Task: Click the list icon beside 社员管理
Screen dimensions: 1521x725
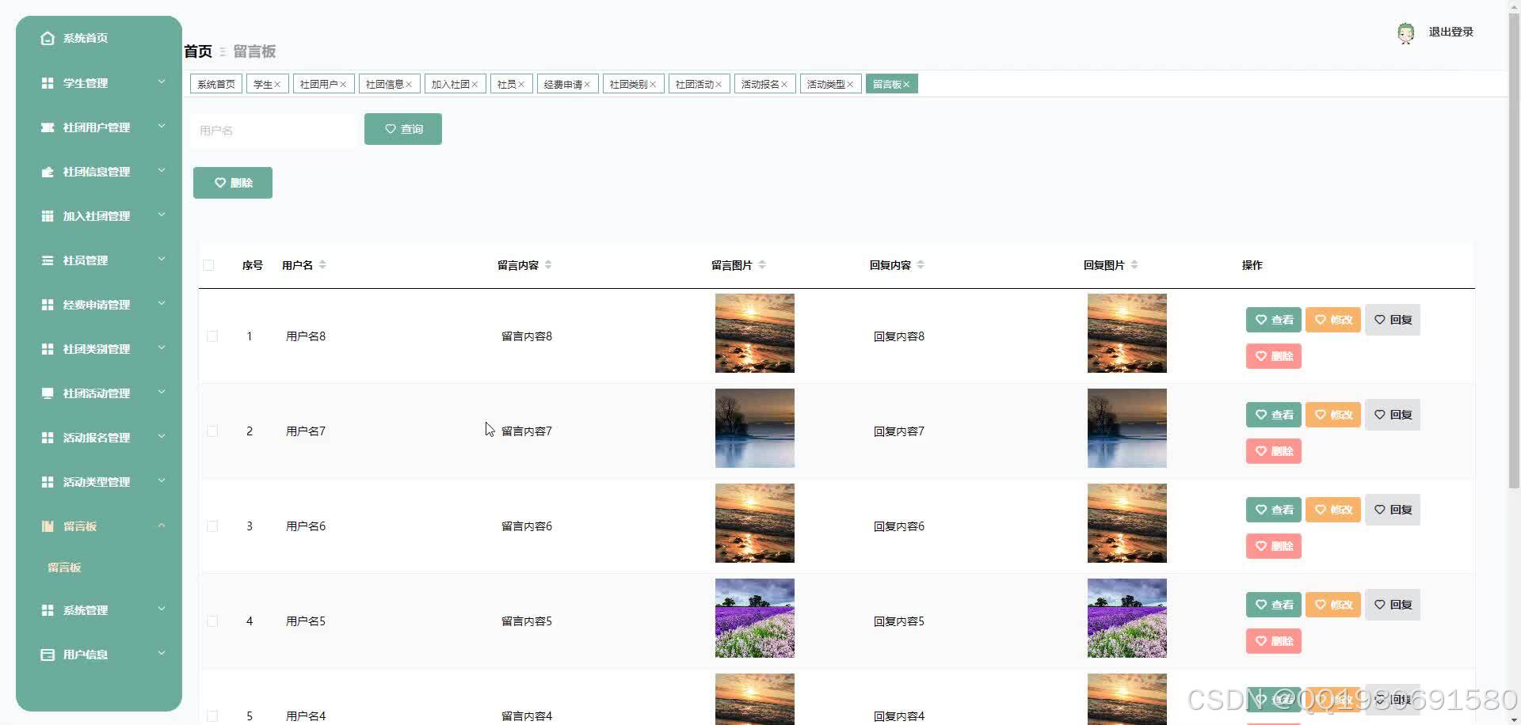Action: click(x=48, y=260)
